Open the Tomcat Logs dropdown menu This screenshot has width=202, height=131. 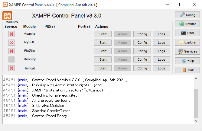[161, 68]
